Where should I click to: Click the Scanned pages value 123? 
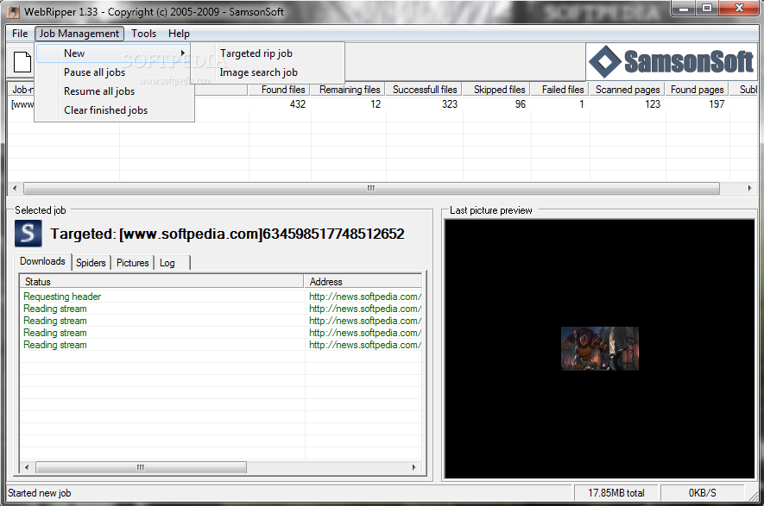[653, 104]
